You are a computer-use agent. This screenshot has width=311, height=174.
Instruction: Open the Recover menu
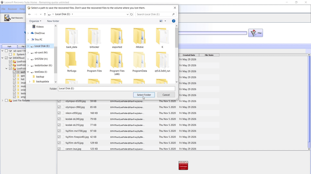click(12, 9)
